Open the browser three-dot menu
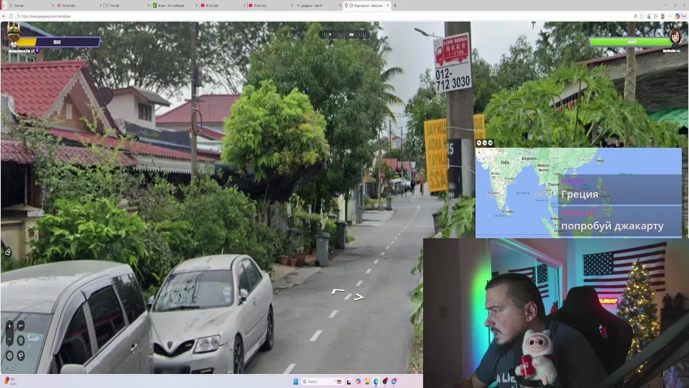 pyautogui.click(x=670, y=16)
